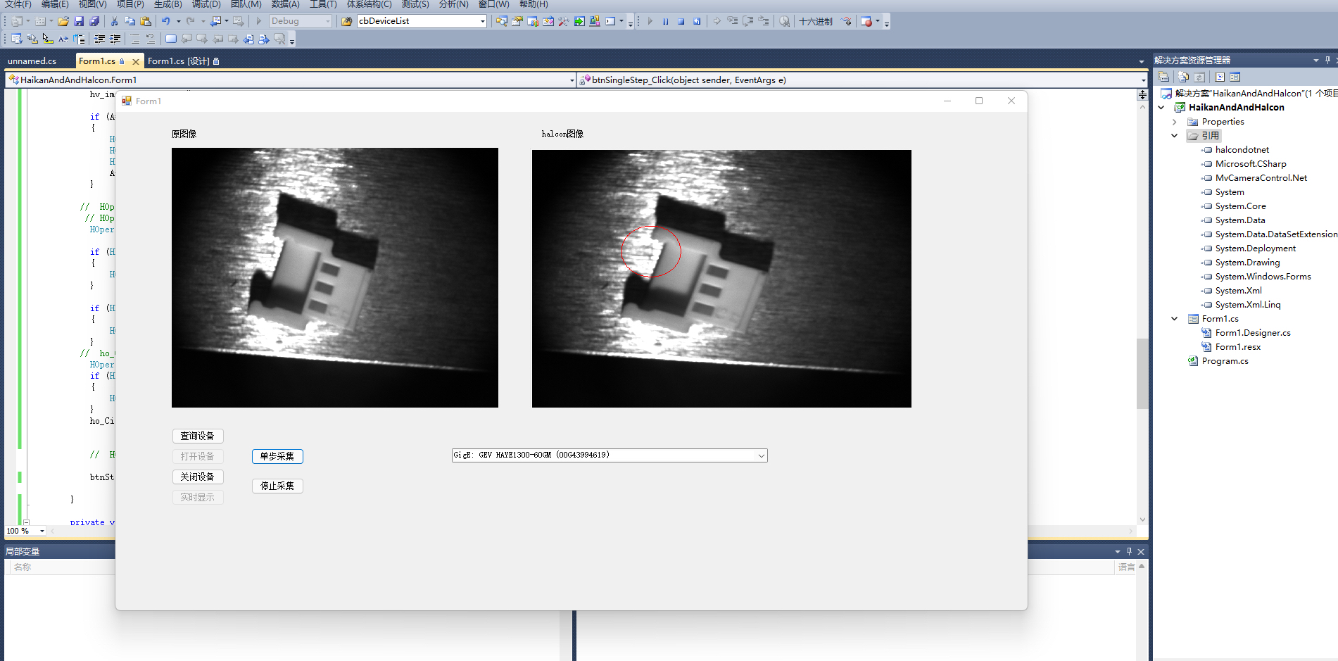Click the Step Into debug icon
1338x661 pixels.
pyautogui.click(x=733, y=21)
